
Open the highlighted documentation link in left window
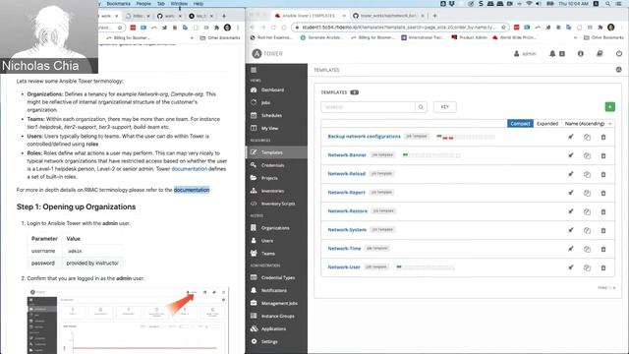pos(192,190)
